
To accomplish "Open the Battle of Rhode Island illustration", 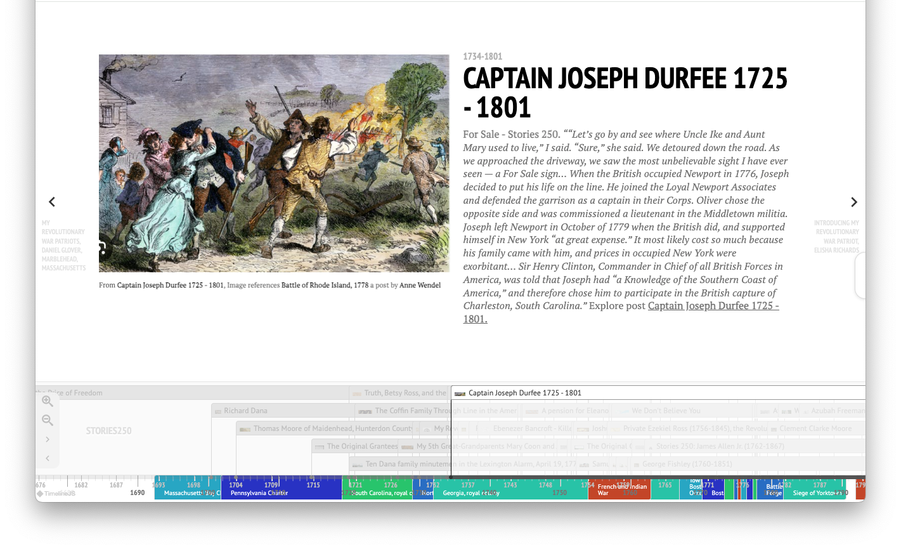I will 274,163.
